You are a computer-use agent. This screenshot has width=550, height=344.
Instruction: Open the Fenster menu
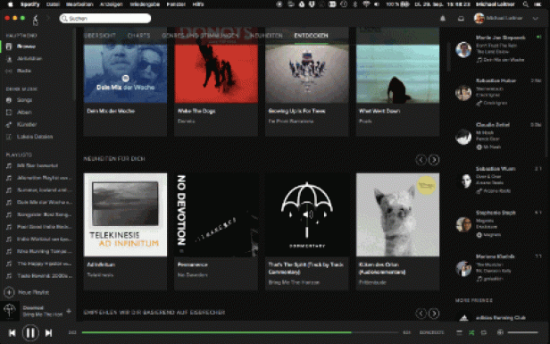pyautogui.click(x=176, y=4)
